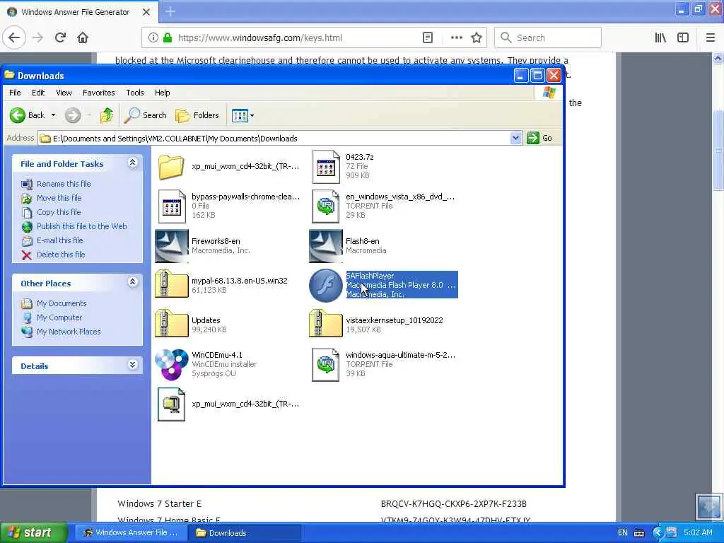Collapse the Other Places panel
The width and height of the screenshot is (724, 543).
pyautogui.click(x=132, y=282)
